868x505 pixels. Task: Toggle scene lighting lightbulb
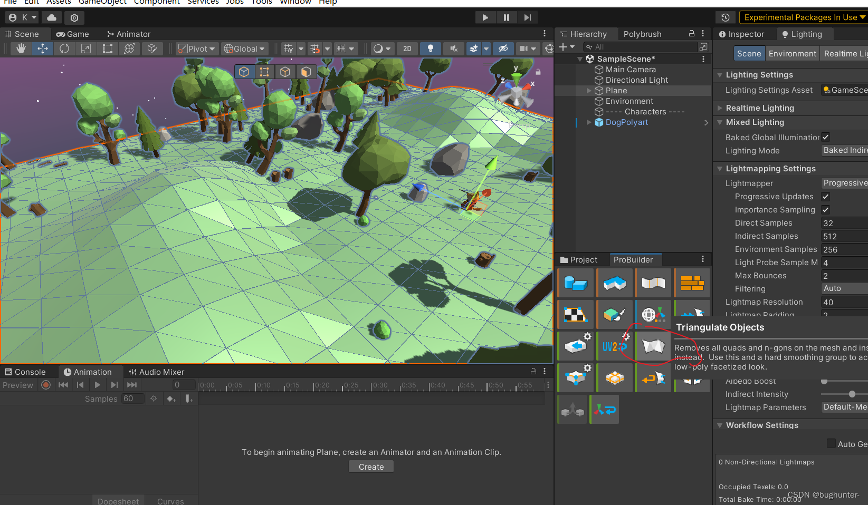click(x=431, y=48)
